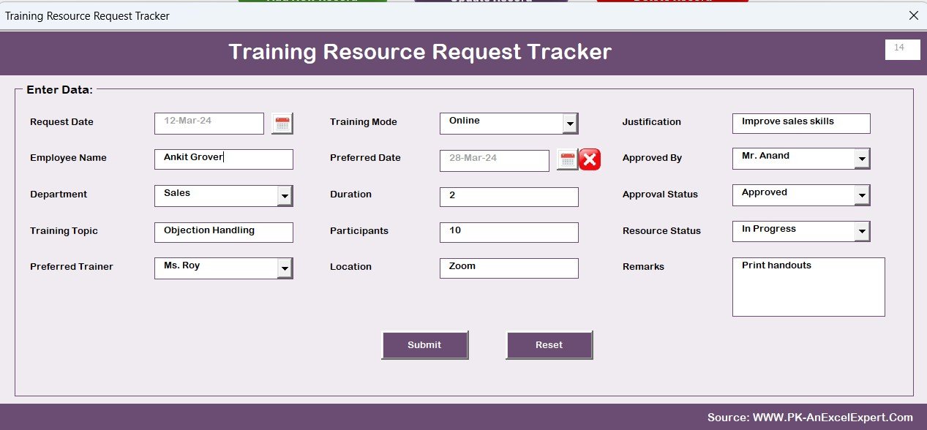Click the Training Mode combo text Online

coord(465,121)
